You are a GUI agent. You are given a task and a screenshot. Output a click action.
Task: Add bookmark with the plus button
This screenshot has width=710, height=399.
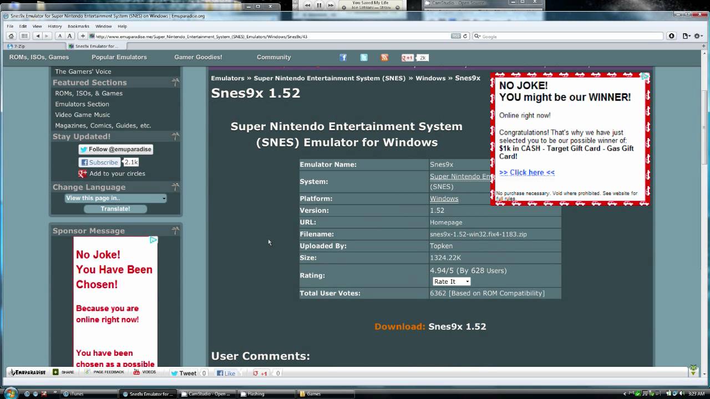click(x=83, y=36)
